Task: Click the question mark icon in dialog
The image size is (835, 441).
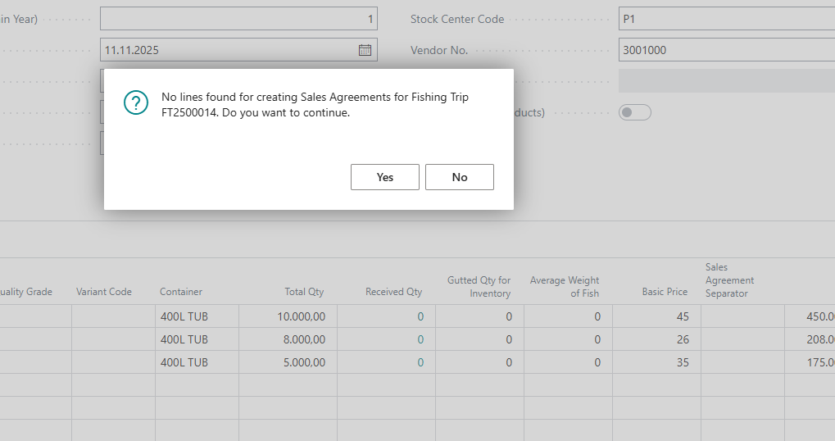Action: pyautogui.click(x=136, y=102)
